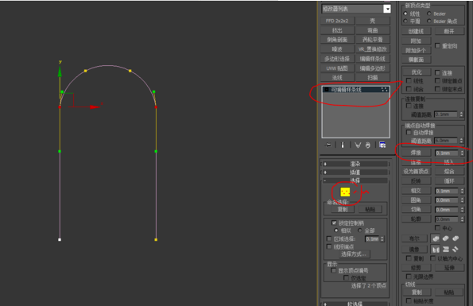The height and width of the screenshot is (306, 473).
Task: Click the 焊接 weld button
Action: pos(416,153)
